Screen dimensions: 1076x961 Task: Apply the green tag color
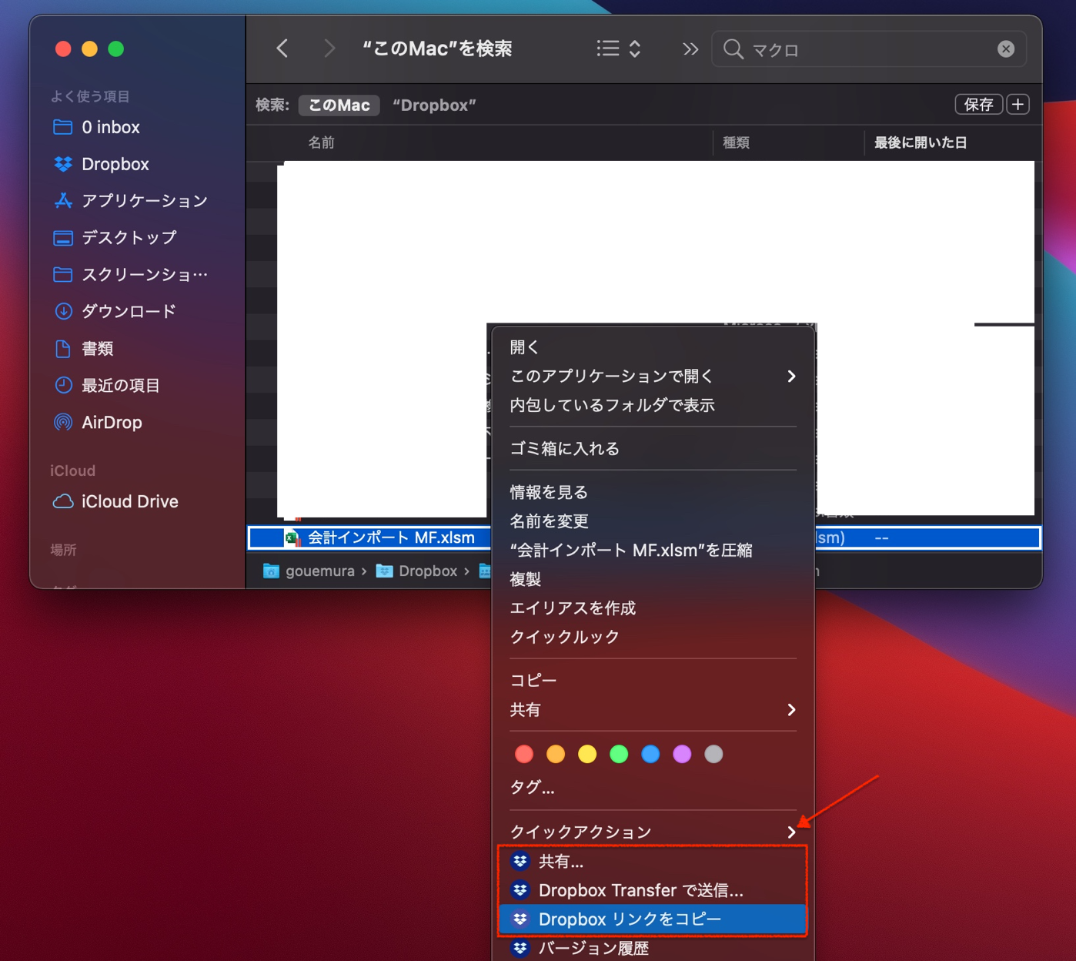pyautogui.click(x=619, y=754)
